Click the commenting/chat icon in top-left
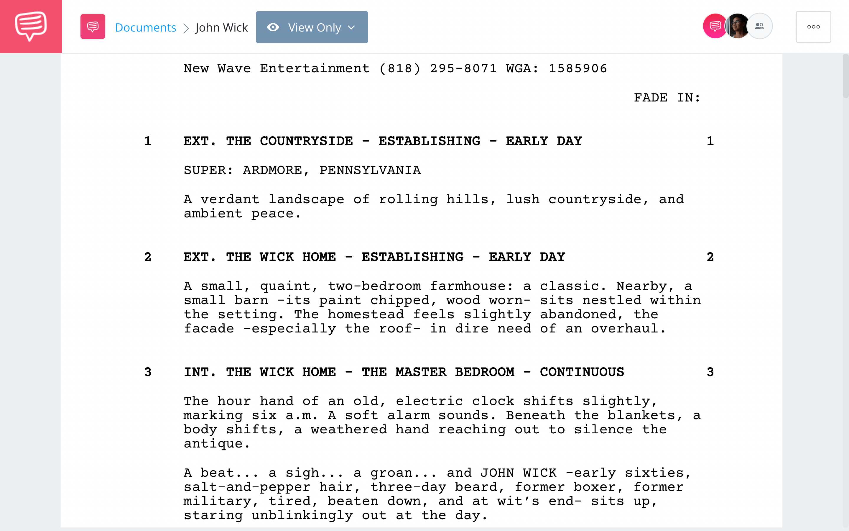The width and height of the screenshot is (849, 531). (x=31, y=26)
